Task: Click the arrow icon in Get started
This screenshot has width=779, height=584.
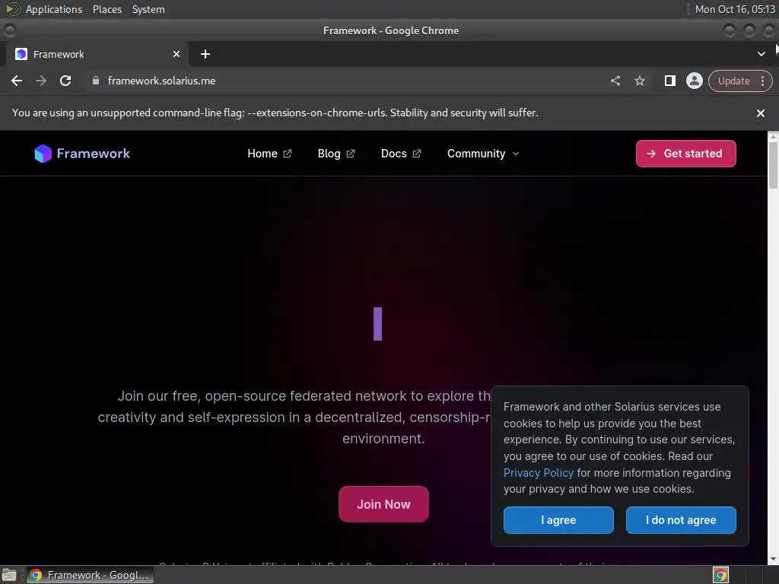Action: pos(651,154)
